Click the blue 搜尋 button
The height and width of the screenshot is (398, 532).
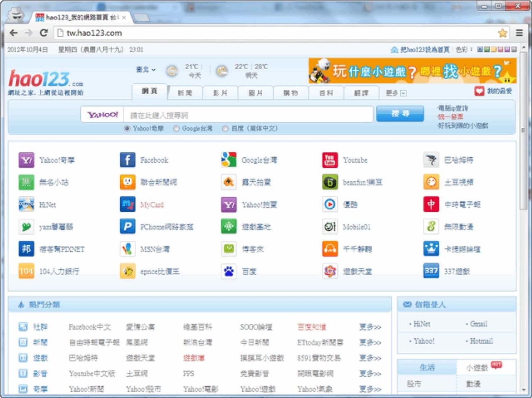pyautogui.click(x=400, y=114)
